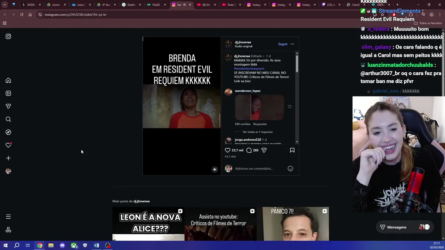Save post with bookmark icon
This screenshot has height=250, width=445.
click(x=292, y=150)
